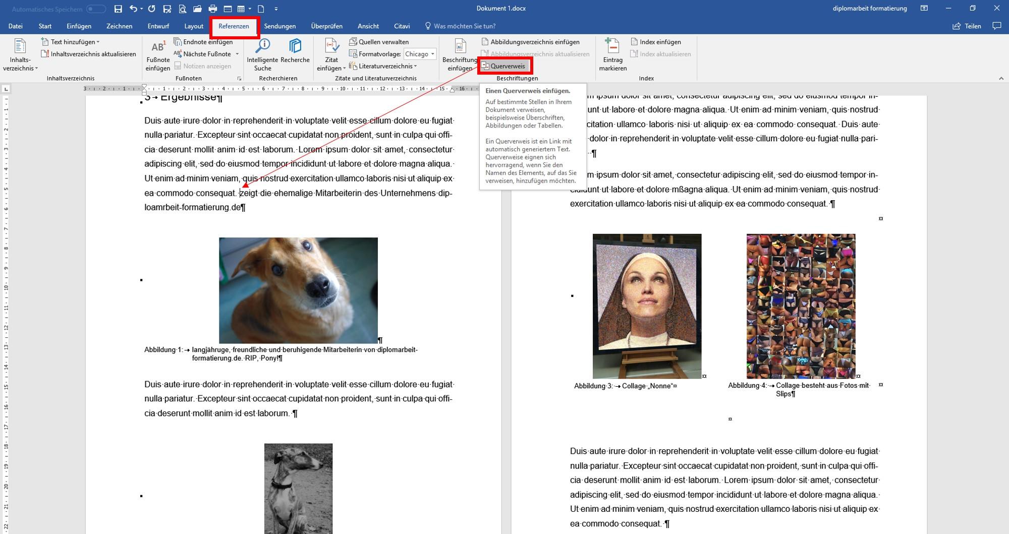1009x534 pixels.
Task: Toggle ribbon display options button
Action: (924, 9)
